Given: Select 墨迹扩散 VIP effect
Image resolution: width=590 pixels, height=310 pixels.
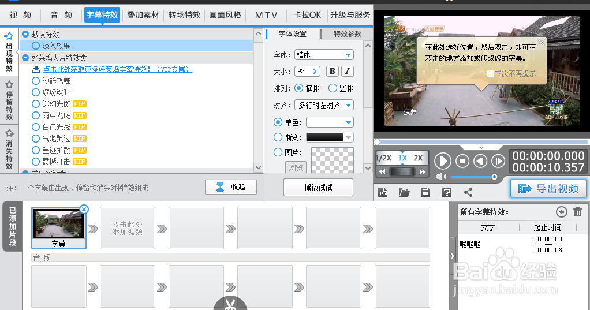Looking at the screenshot, I should coord(36,150).
